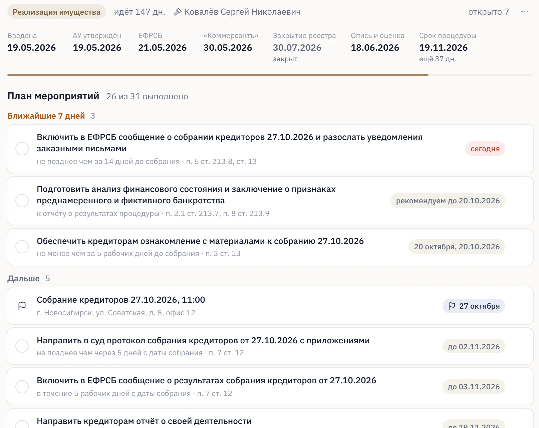The width and height of the screenshot is (539, 428).
Task: Click the procedure timeline progress bar
Action: point(270,75)
